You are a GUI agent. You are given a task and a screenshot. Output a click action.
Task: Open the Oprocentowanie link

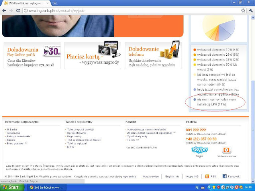click(x=77, y=133)
